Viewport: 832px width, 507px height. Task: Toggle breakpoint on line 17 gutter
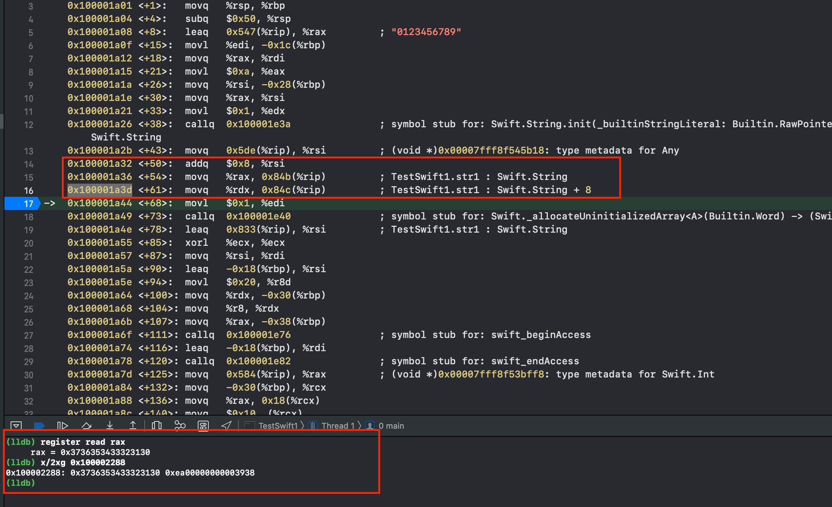22,203
